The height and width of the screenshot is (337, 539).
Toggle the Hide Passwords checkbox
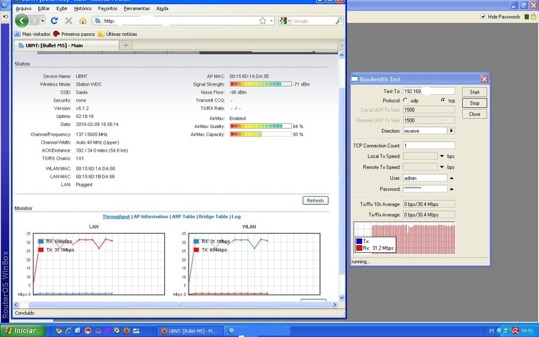[483, 16]
